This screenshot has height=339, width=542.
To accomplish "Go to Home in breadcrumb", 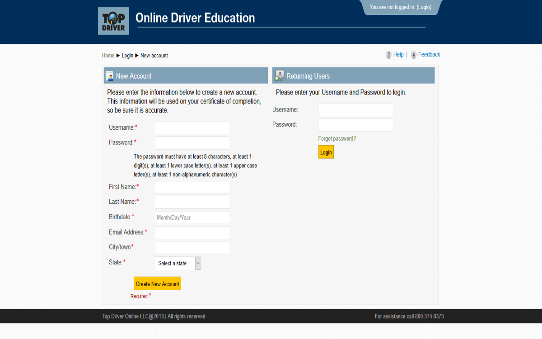I will (x=108, y=56).
